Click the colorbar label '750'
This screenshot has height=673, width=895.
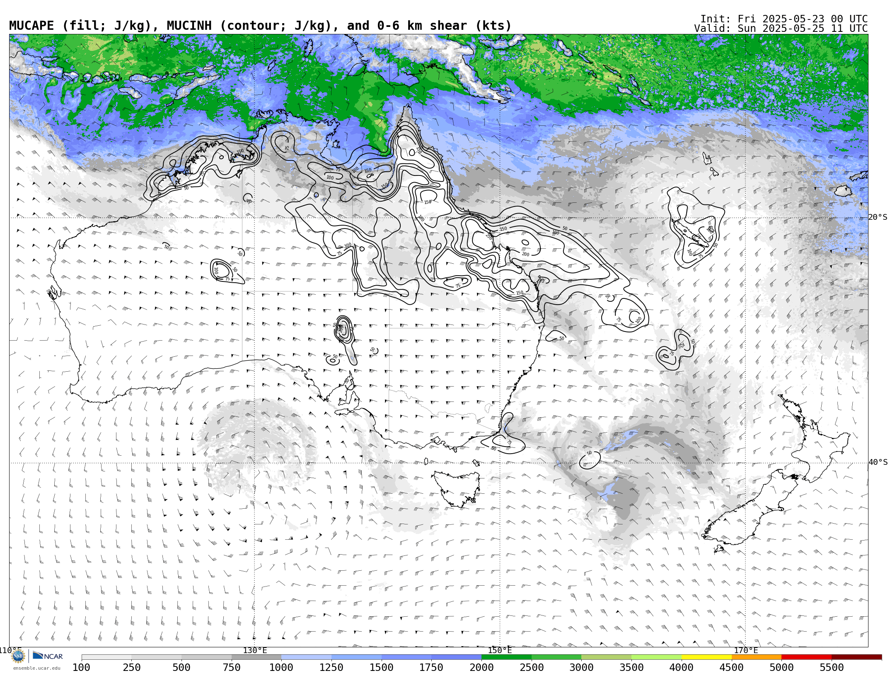[232, 667]
